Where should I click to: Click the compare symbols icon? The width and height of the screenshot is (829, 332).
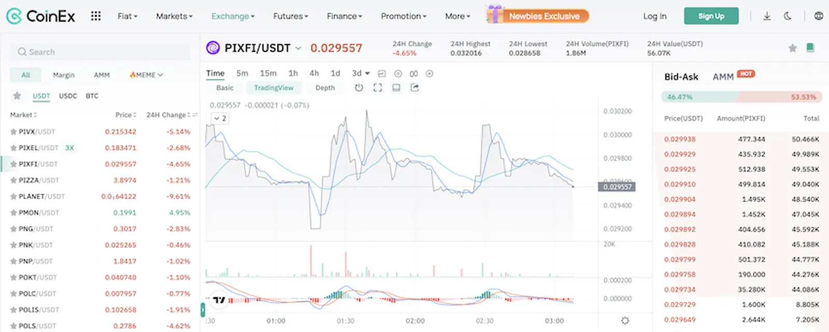point(413,73)
